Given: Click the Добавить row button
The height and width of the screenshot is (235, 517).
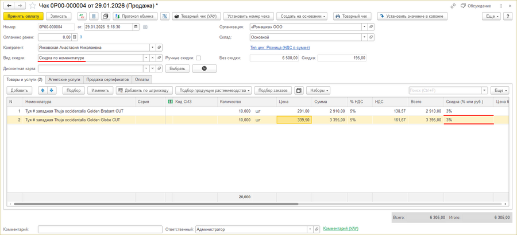Looking at the screenshot, I should (20, 90).
